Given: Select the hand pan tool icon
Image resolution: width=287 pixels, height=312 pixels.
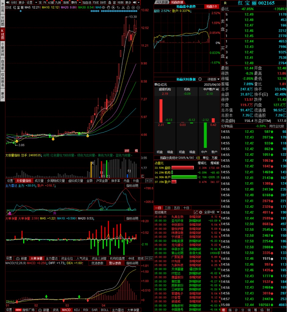Looking at the screenshot, I should pyautogui.click(x=108, y=7).
